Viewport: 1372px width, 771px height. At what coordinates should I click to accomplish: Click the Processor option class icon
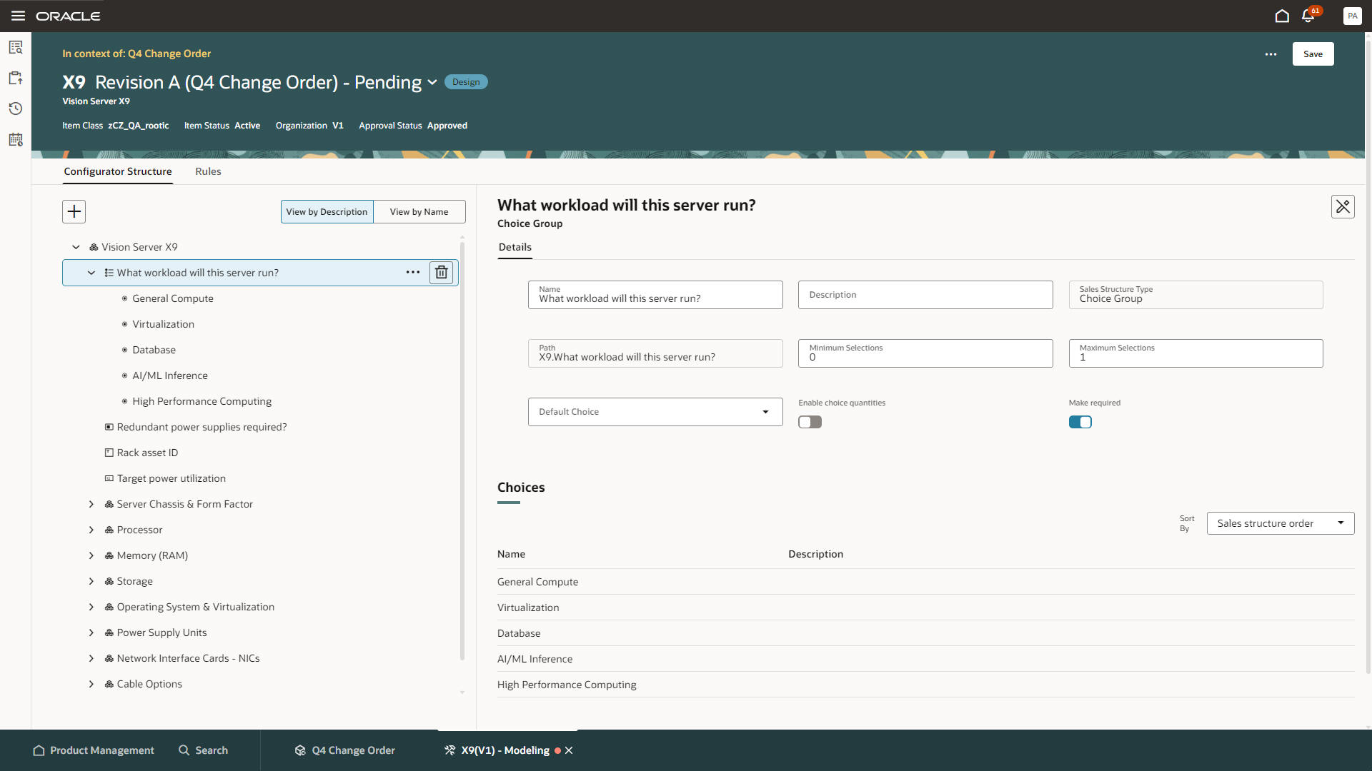pos(109,530)
